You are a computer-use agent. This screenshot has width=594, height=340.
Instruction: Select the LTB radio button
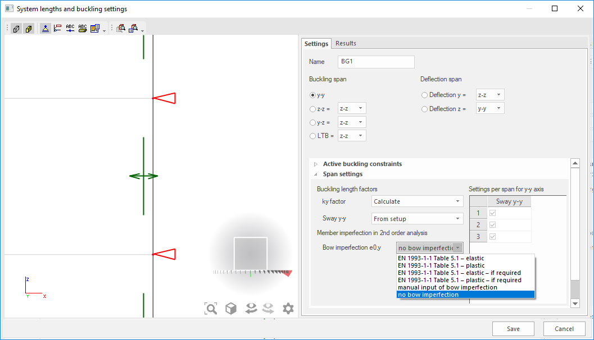[x=313, y=136]
